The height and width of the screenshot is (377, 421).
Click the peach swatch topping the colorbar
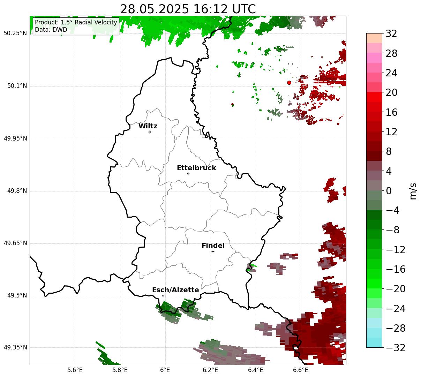point(374,38)
